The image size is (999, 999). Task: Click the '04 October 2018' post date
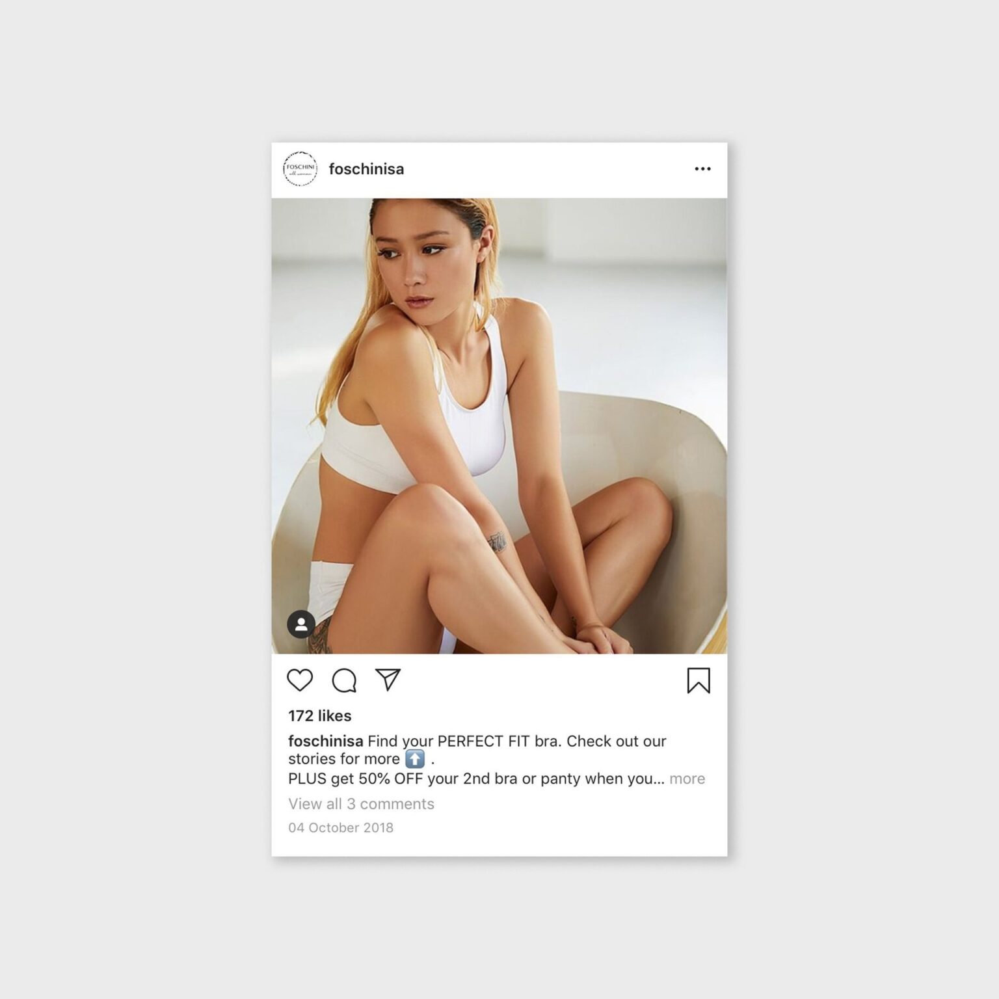coord(341,827)
